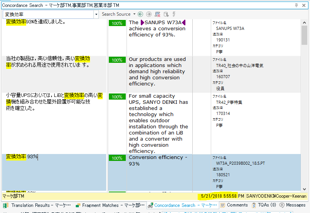Click the マーケ部TM status bar label

[x=13, y=196]
